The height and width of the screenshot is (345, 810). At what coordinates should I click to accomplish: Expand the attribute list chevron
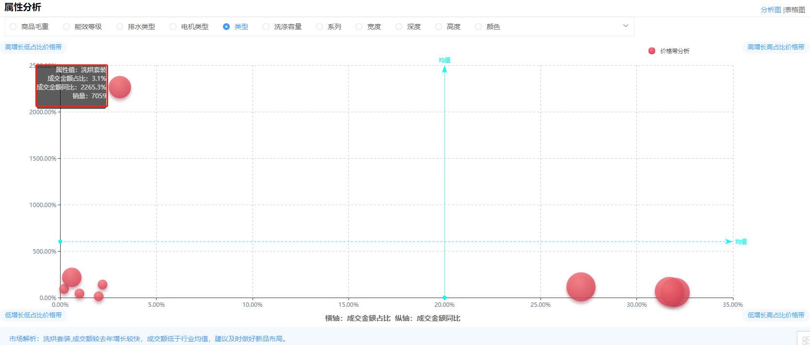coord(625,26)
